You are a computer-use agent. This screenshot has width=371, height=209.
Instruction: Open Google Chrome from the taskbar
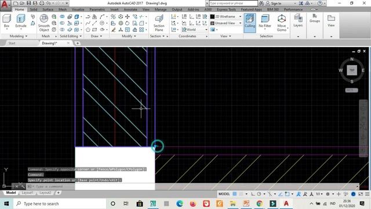tap(259, 204)
